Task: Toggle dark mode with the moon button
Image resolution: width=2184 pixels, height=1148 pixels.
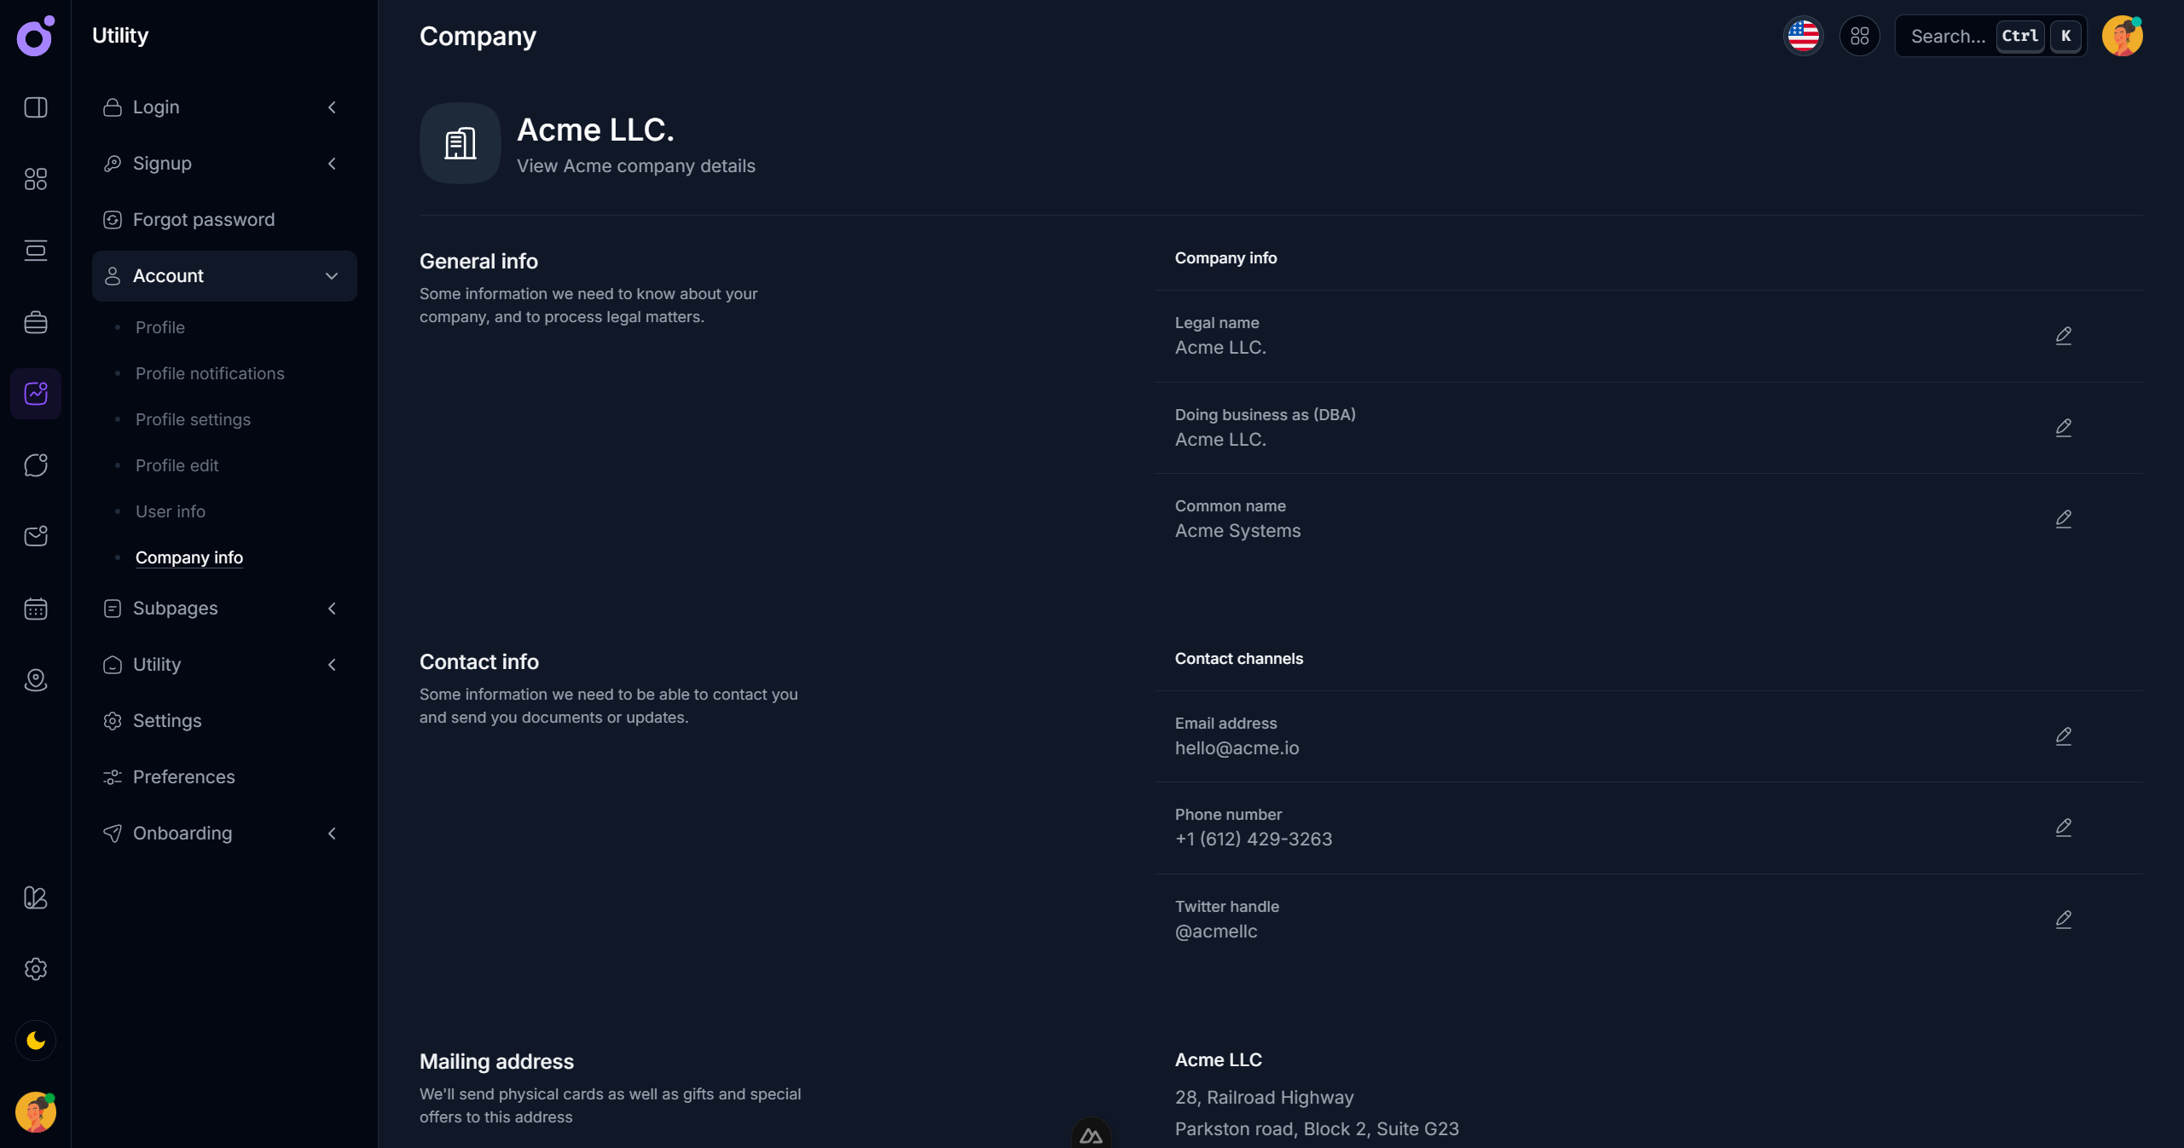Action: click(36, 1041)
